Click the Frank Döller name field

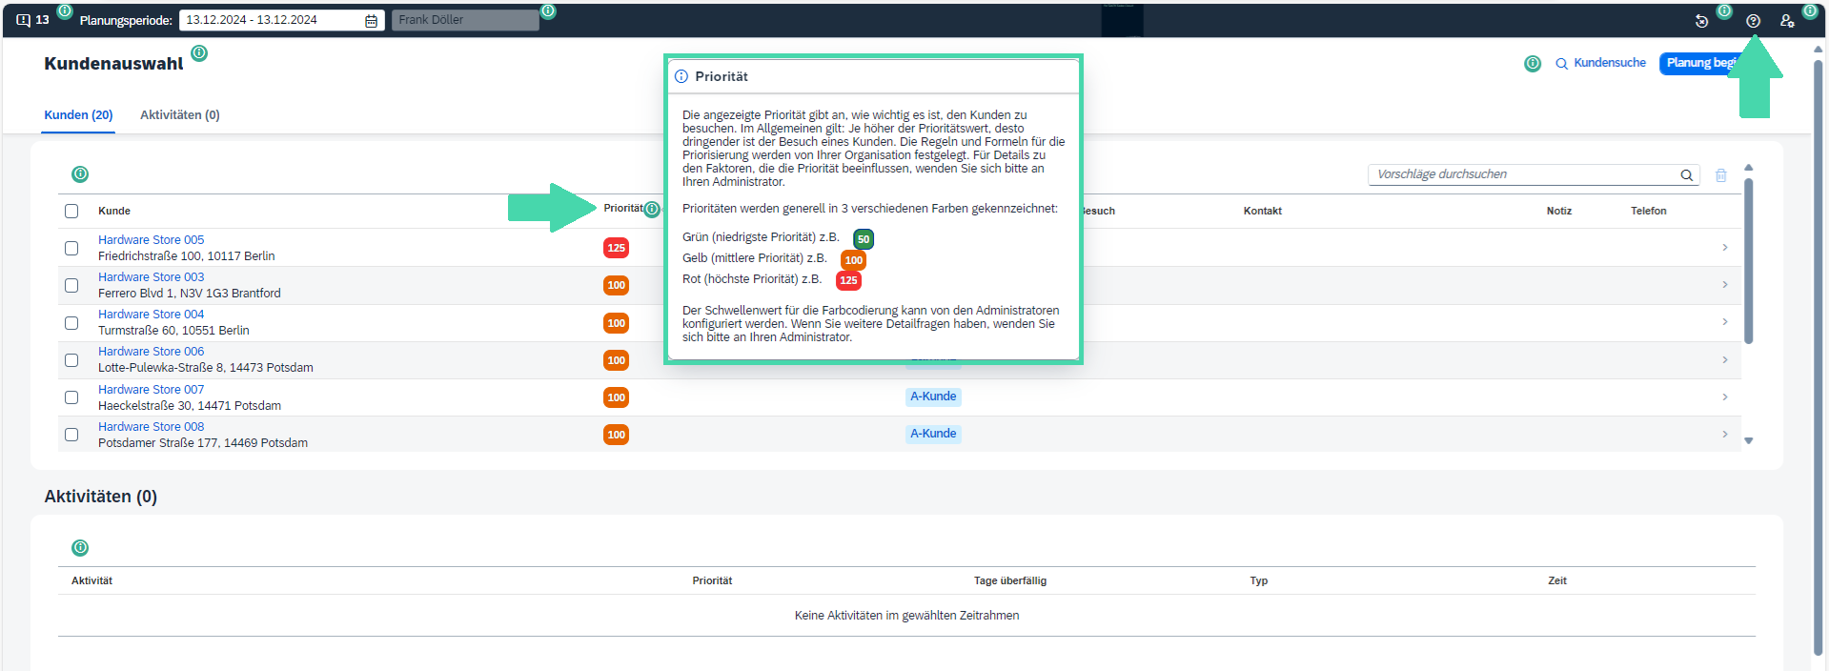tap(465, 20)
